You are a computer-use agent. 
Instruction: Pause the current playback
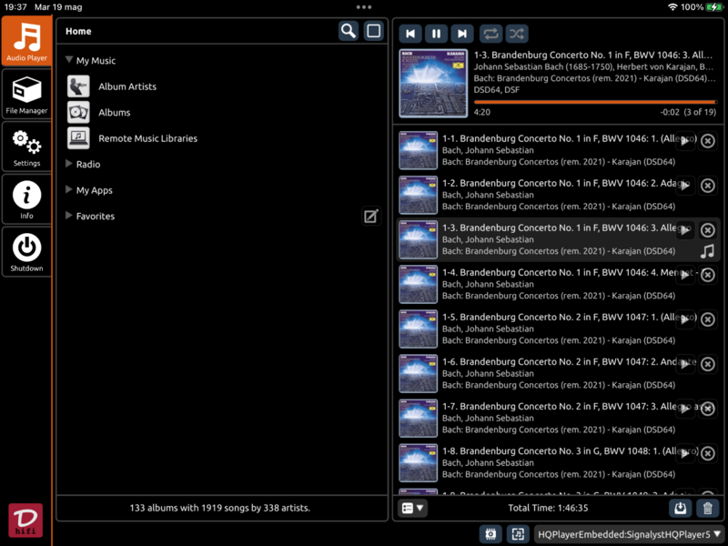point(436,34)
